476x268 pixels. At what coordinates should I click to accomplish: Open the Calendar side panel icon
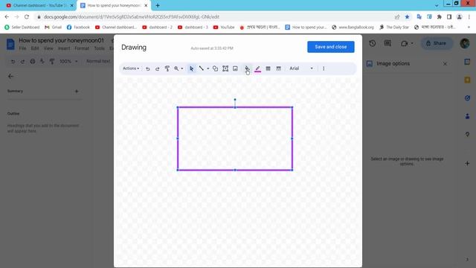tap(467, 62)
